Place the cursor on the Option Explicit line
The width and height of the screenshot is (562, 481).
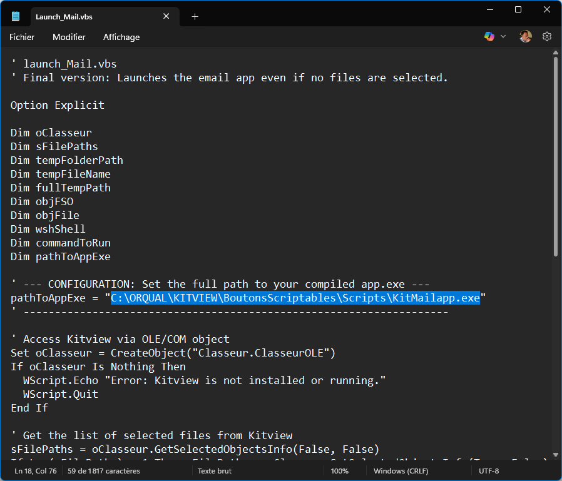click(58, 105)
